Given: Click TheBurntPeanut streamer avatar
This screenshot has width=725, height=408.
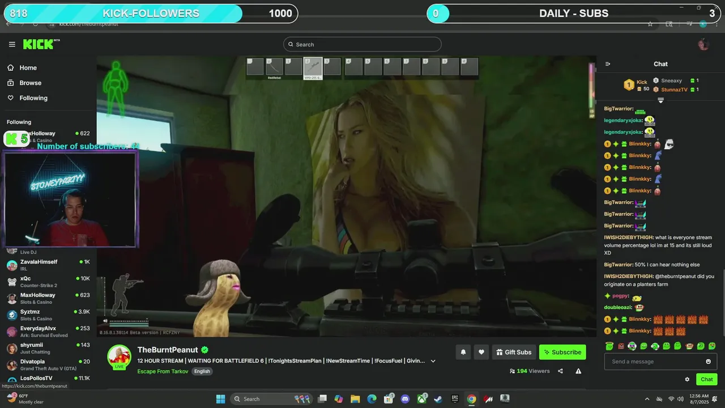Looking at the screenshot, I should coord(119,356).
